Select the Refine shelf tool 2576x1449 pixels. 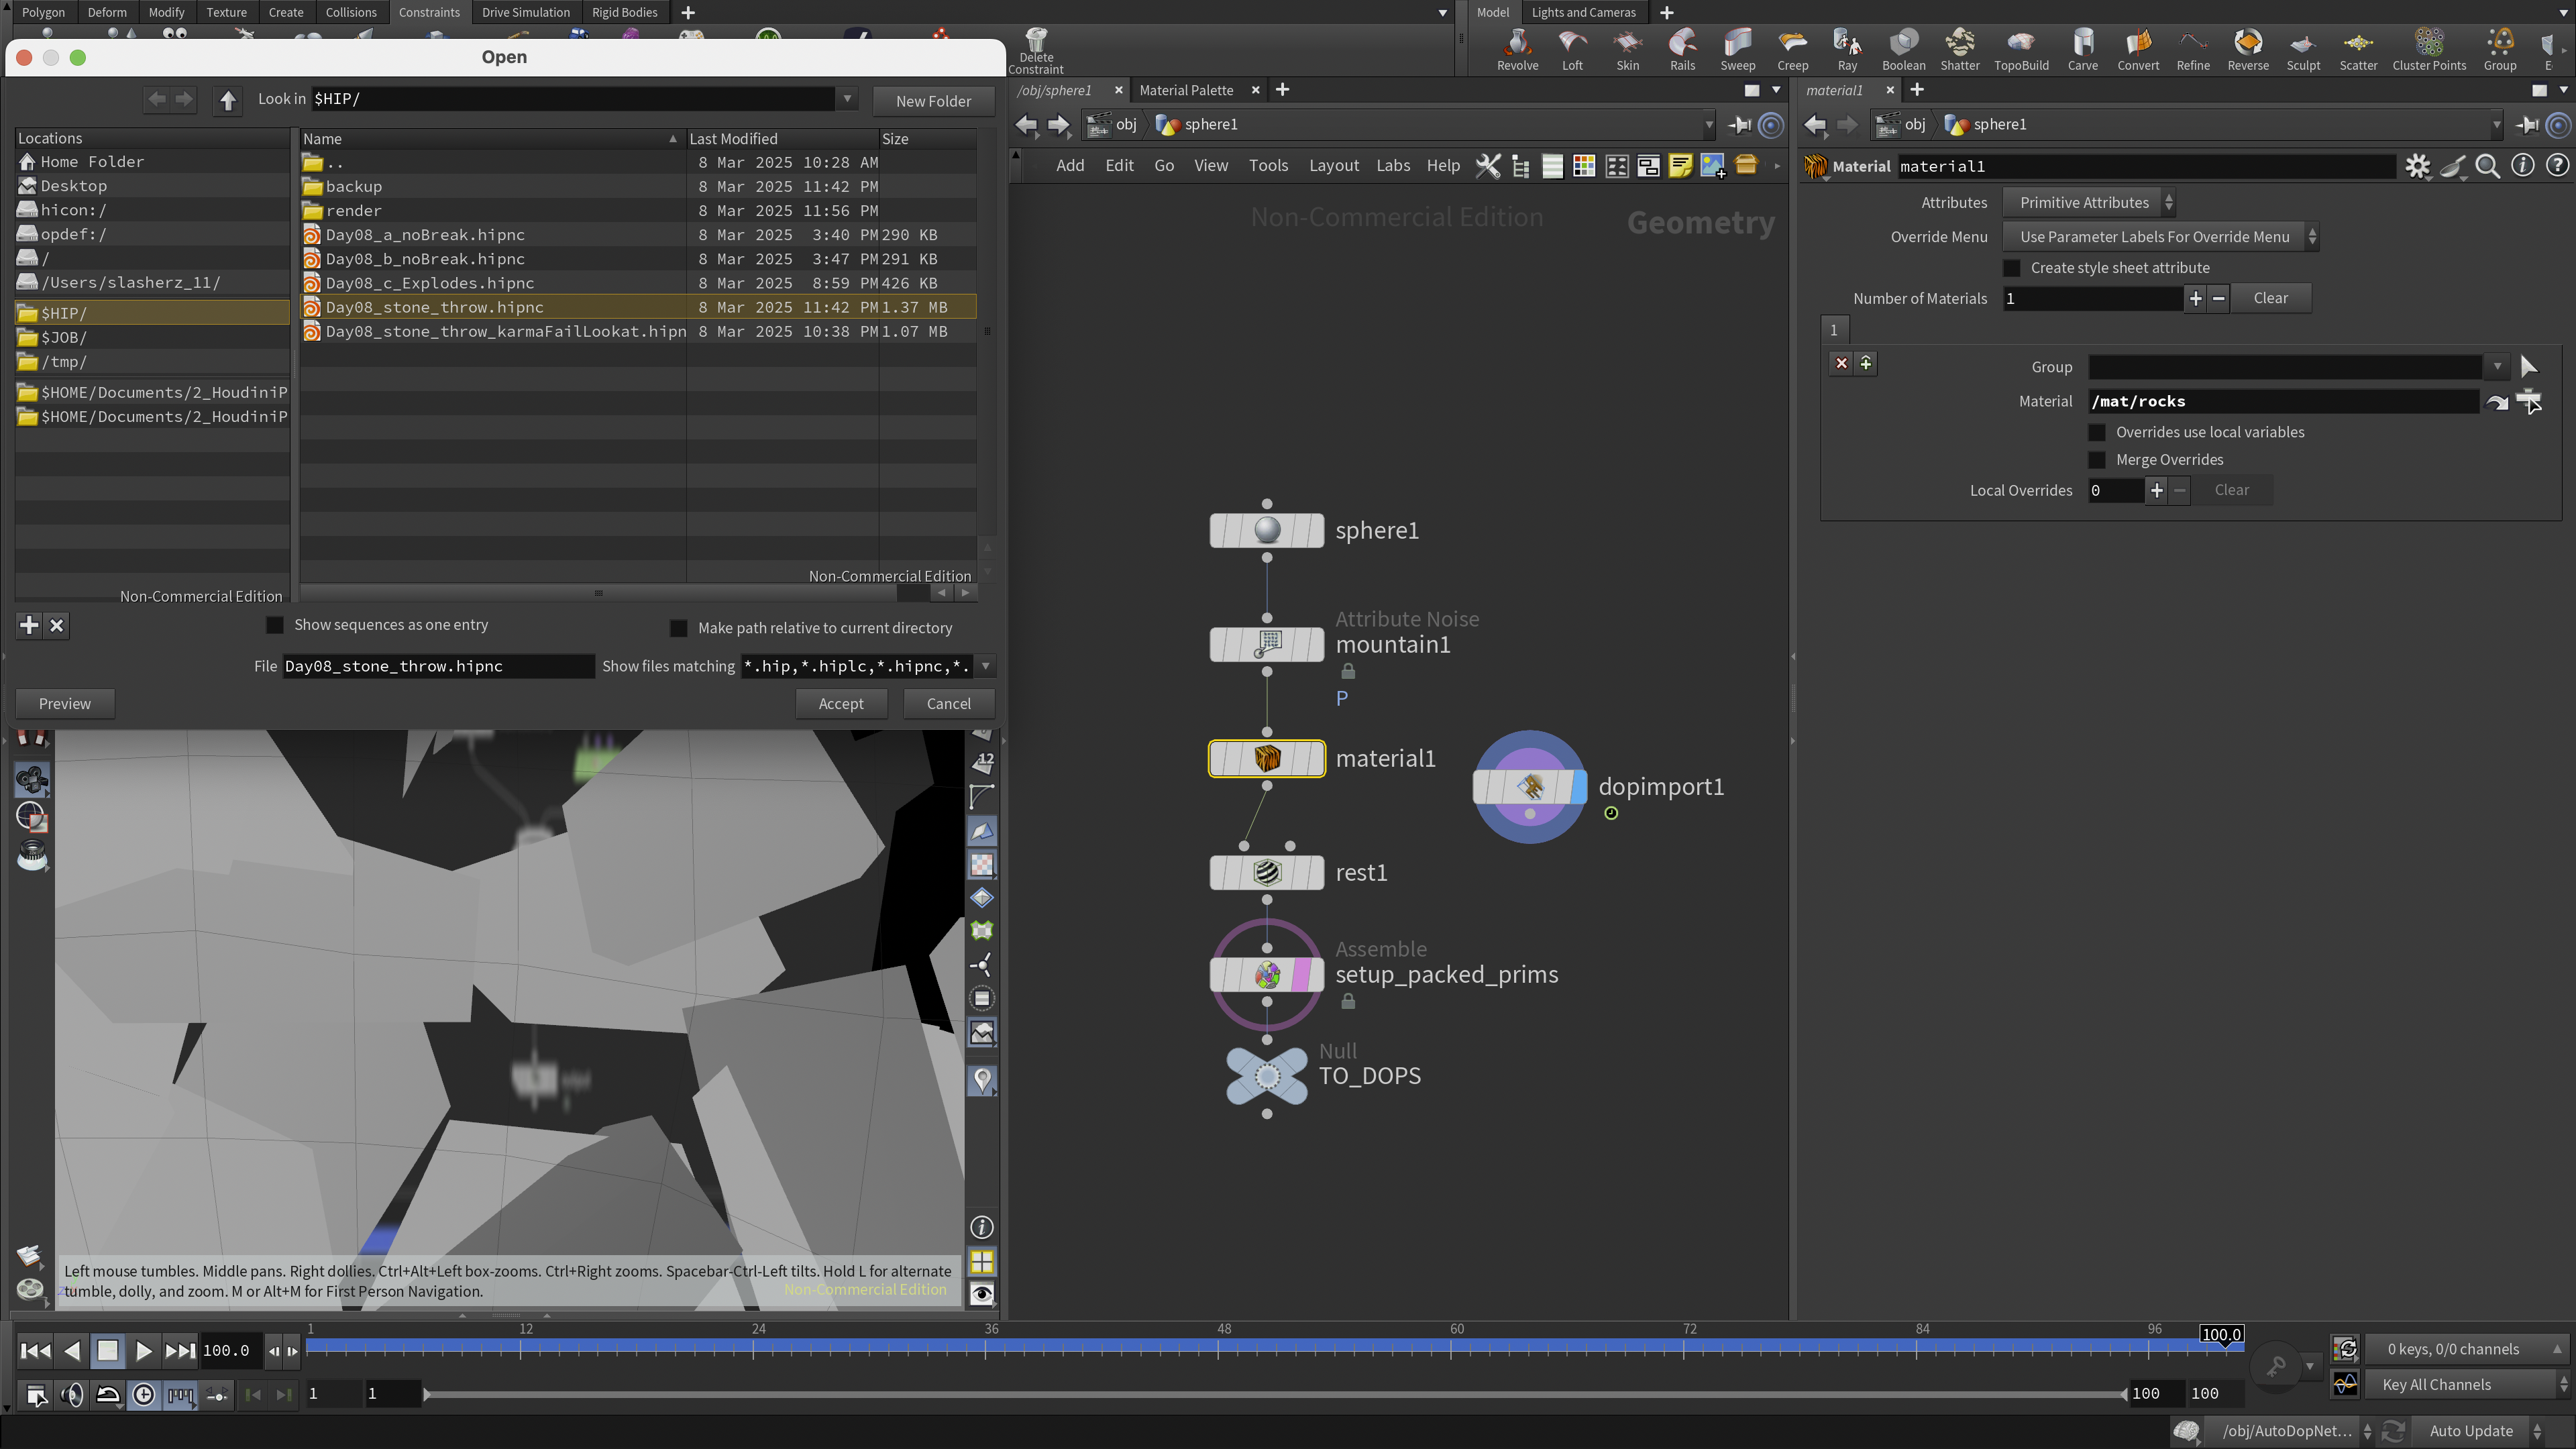point(2193,50)
